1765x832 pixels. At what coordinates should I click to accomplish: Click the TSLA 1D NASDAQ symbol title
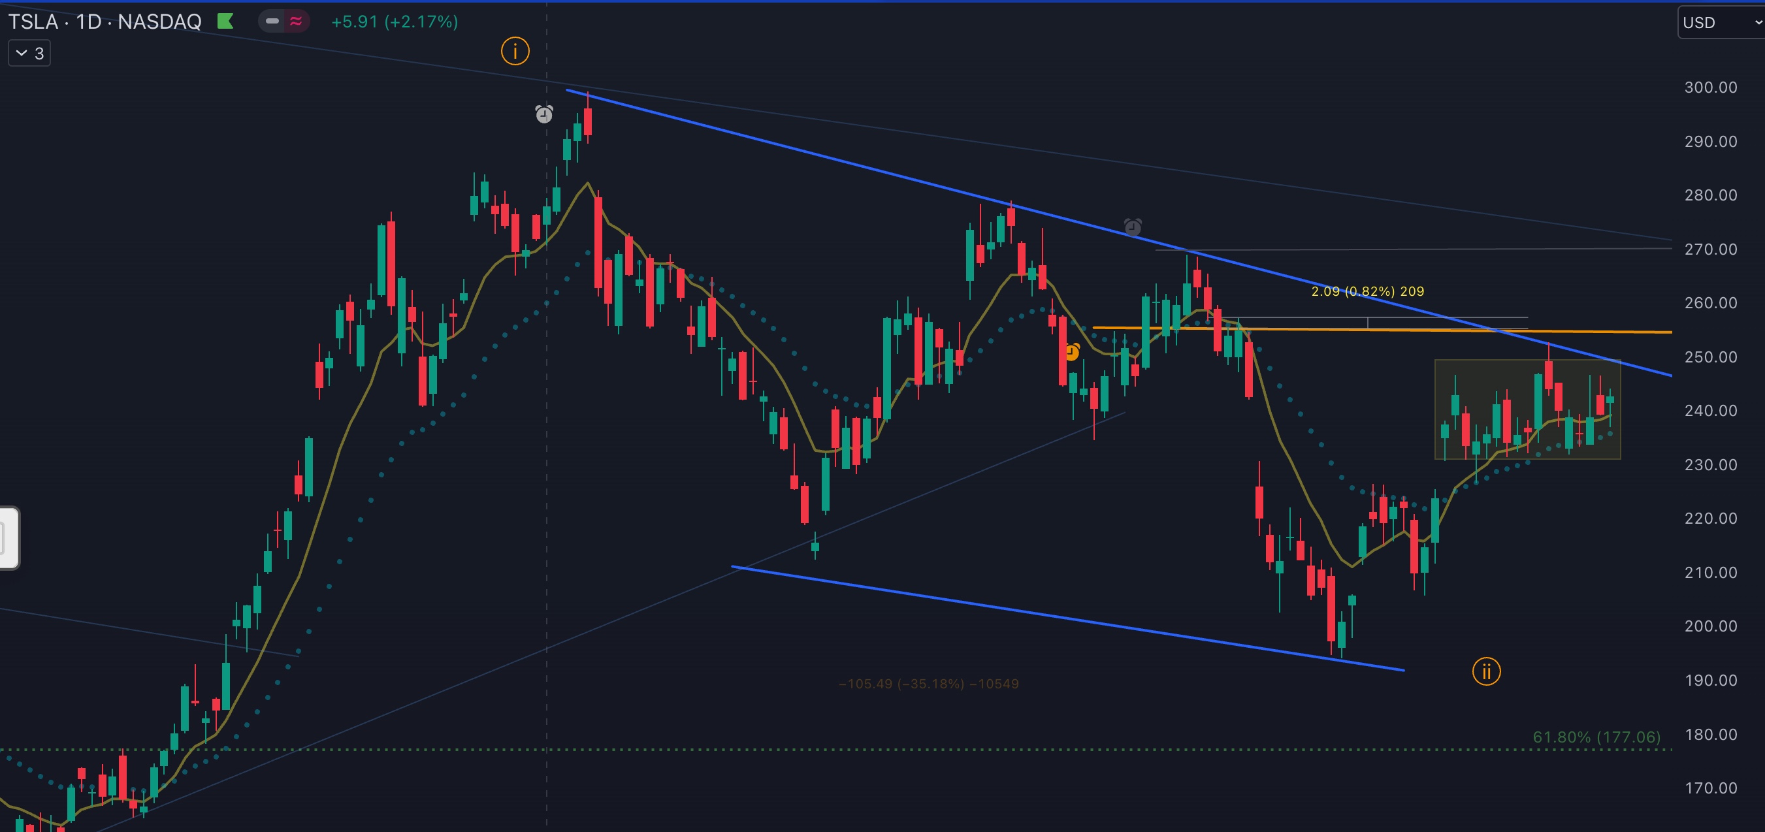105,22
